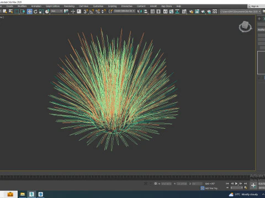Viewport: 265px width, 198px height.
Task: Pick the Select and Place tool
Action: tap(47, 12)
